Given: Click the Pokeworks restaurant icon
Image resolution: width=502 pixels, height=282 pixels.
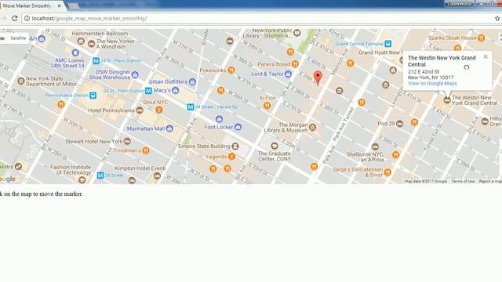Looking at the screenshot, I should tap(231, 70).
